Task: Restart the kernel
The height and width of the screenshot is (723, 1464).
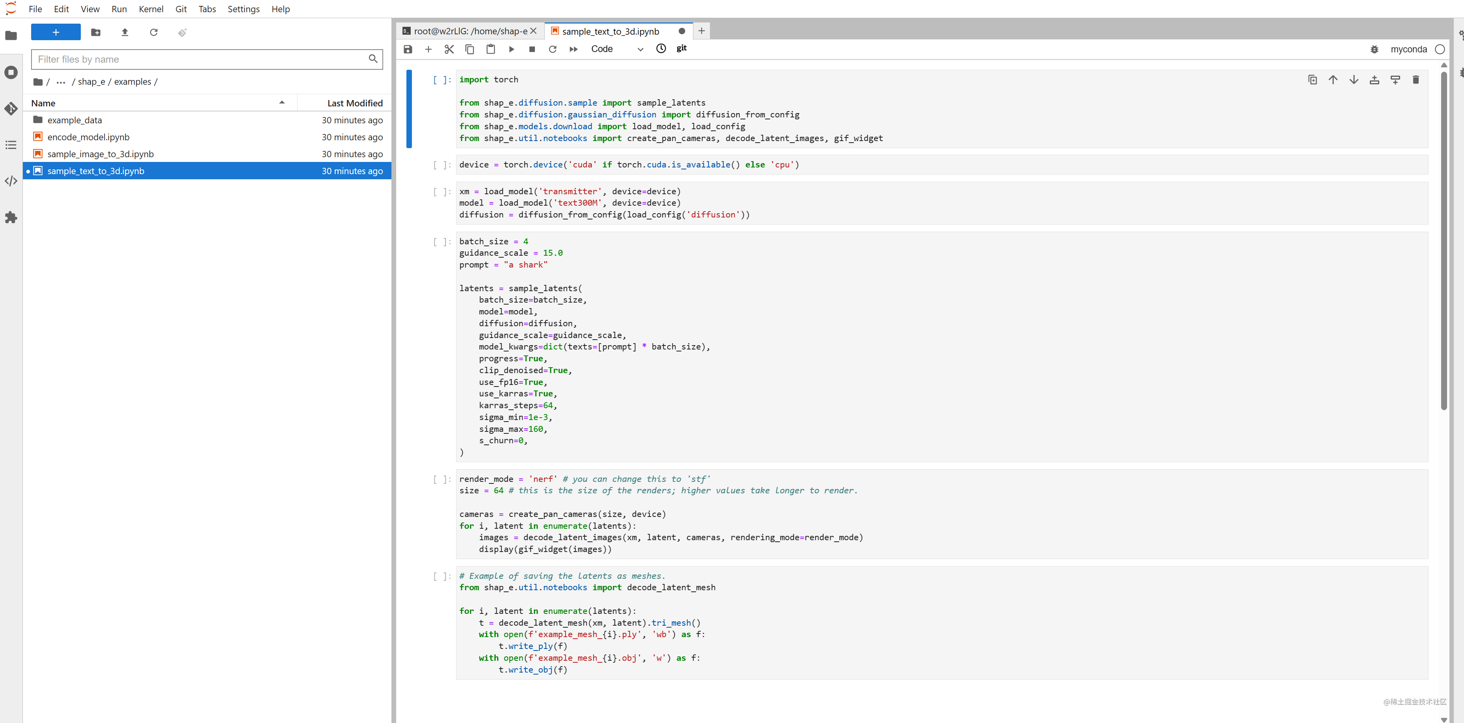Action: [x=552, y=49]
